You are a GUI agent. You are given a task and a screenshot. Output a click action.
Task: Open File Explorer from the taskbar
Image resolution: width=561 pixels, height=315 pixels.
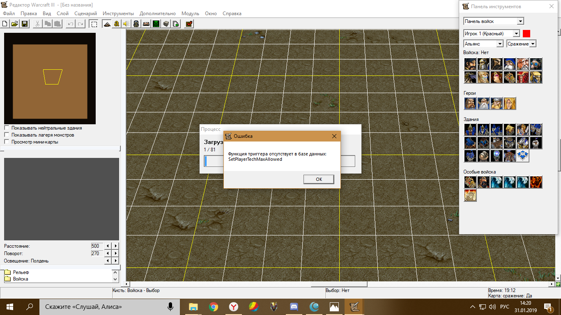[193, 306]
